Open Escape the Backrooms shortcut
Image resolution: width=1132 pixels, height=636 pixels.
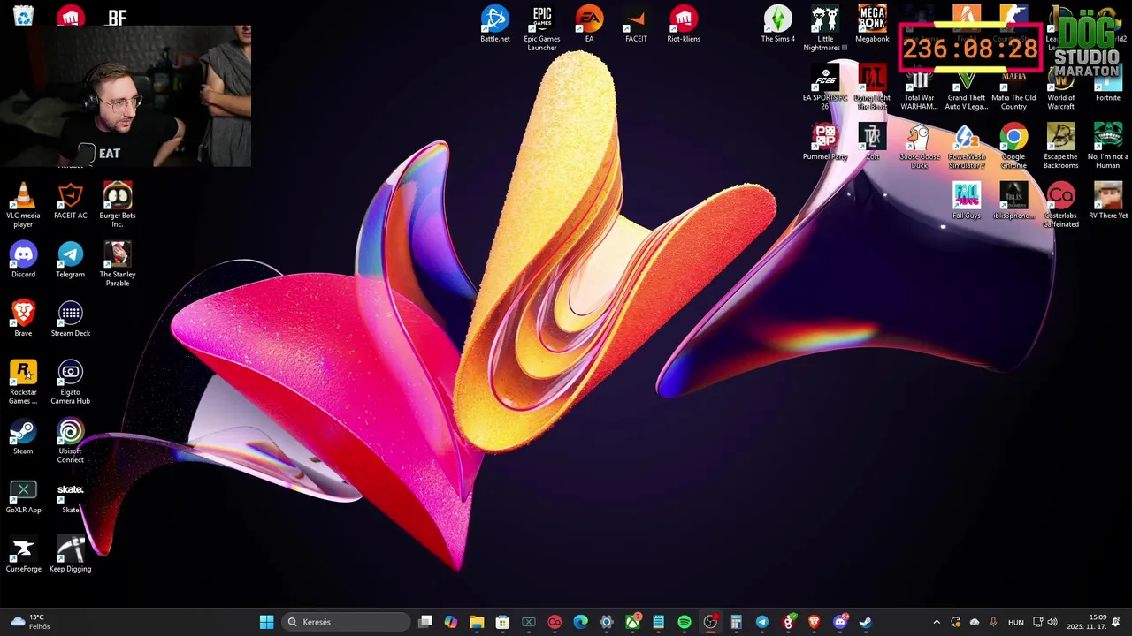click(x=1060, y=147)
